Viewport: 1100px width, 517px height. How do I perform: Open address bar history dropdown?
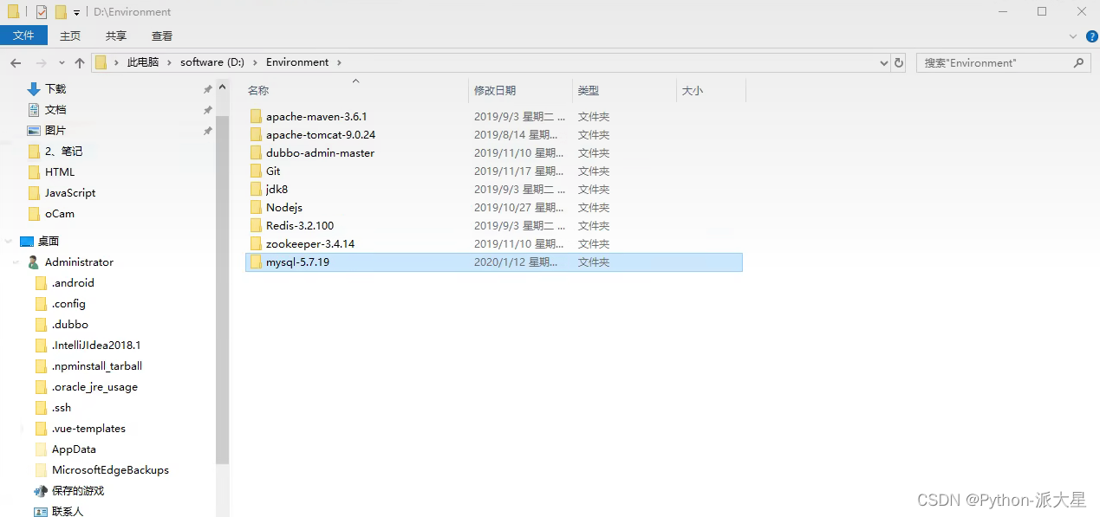pos(884,62)
